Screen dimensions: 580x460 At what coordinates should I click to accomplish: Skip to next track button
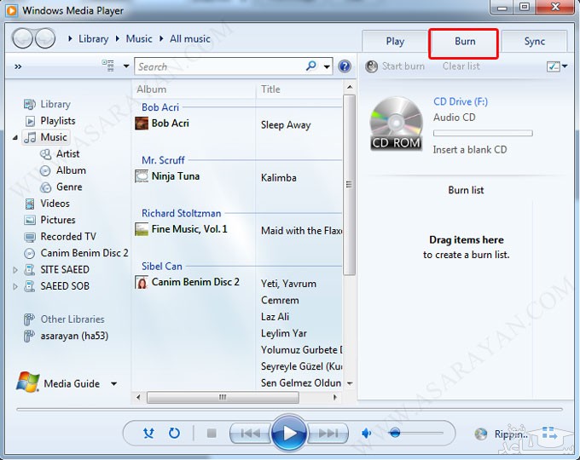point(328,434)
